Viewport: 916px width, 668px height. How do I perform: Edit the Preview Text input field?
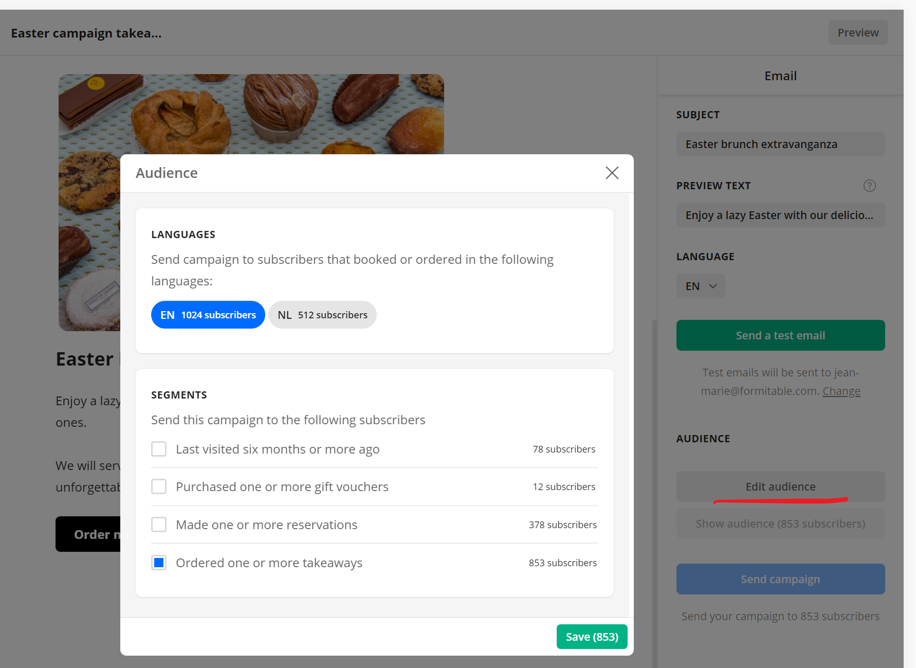click(x=780, y=215)
